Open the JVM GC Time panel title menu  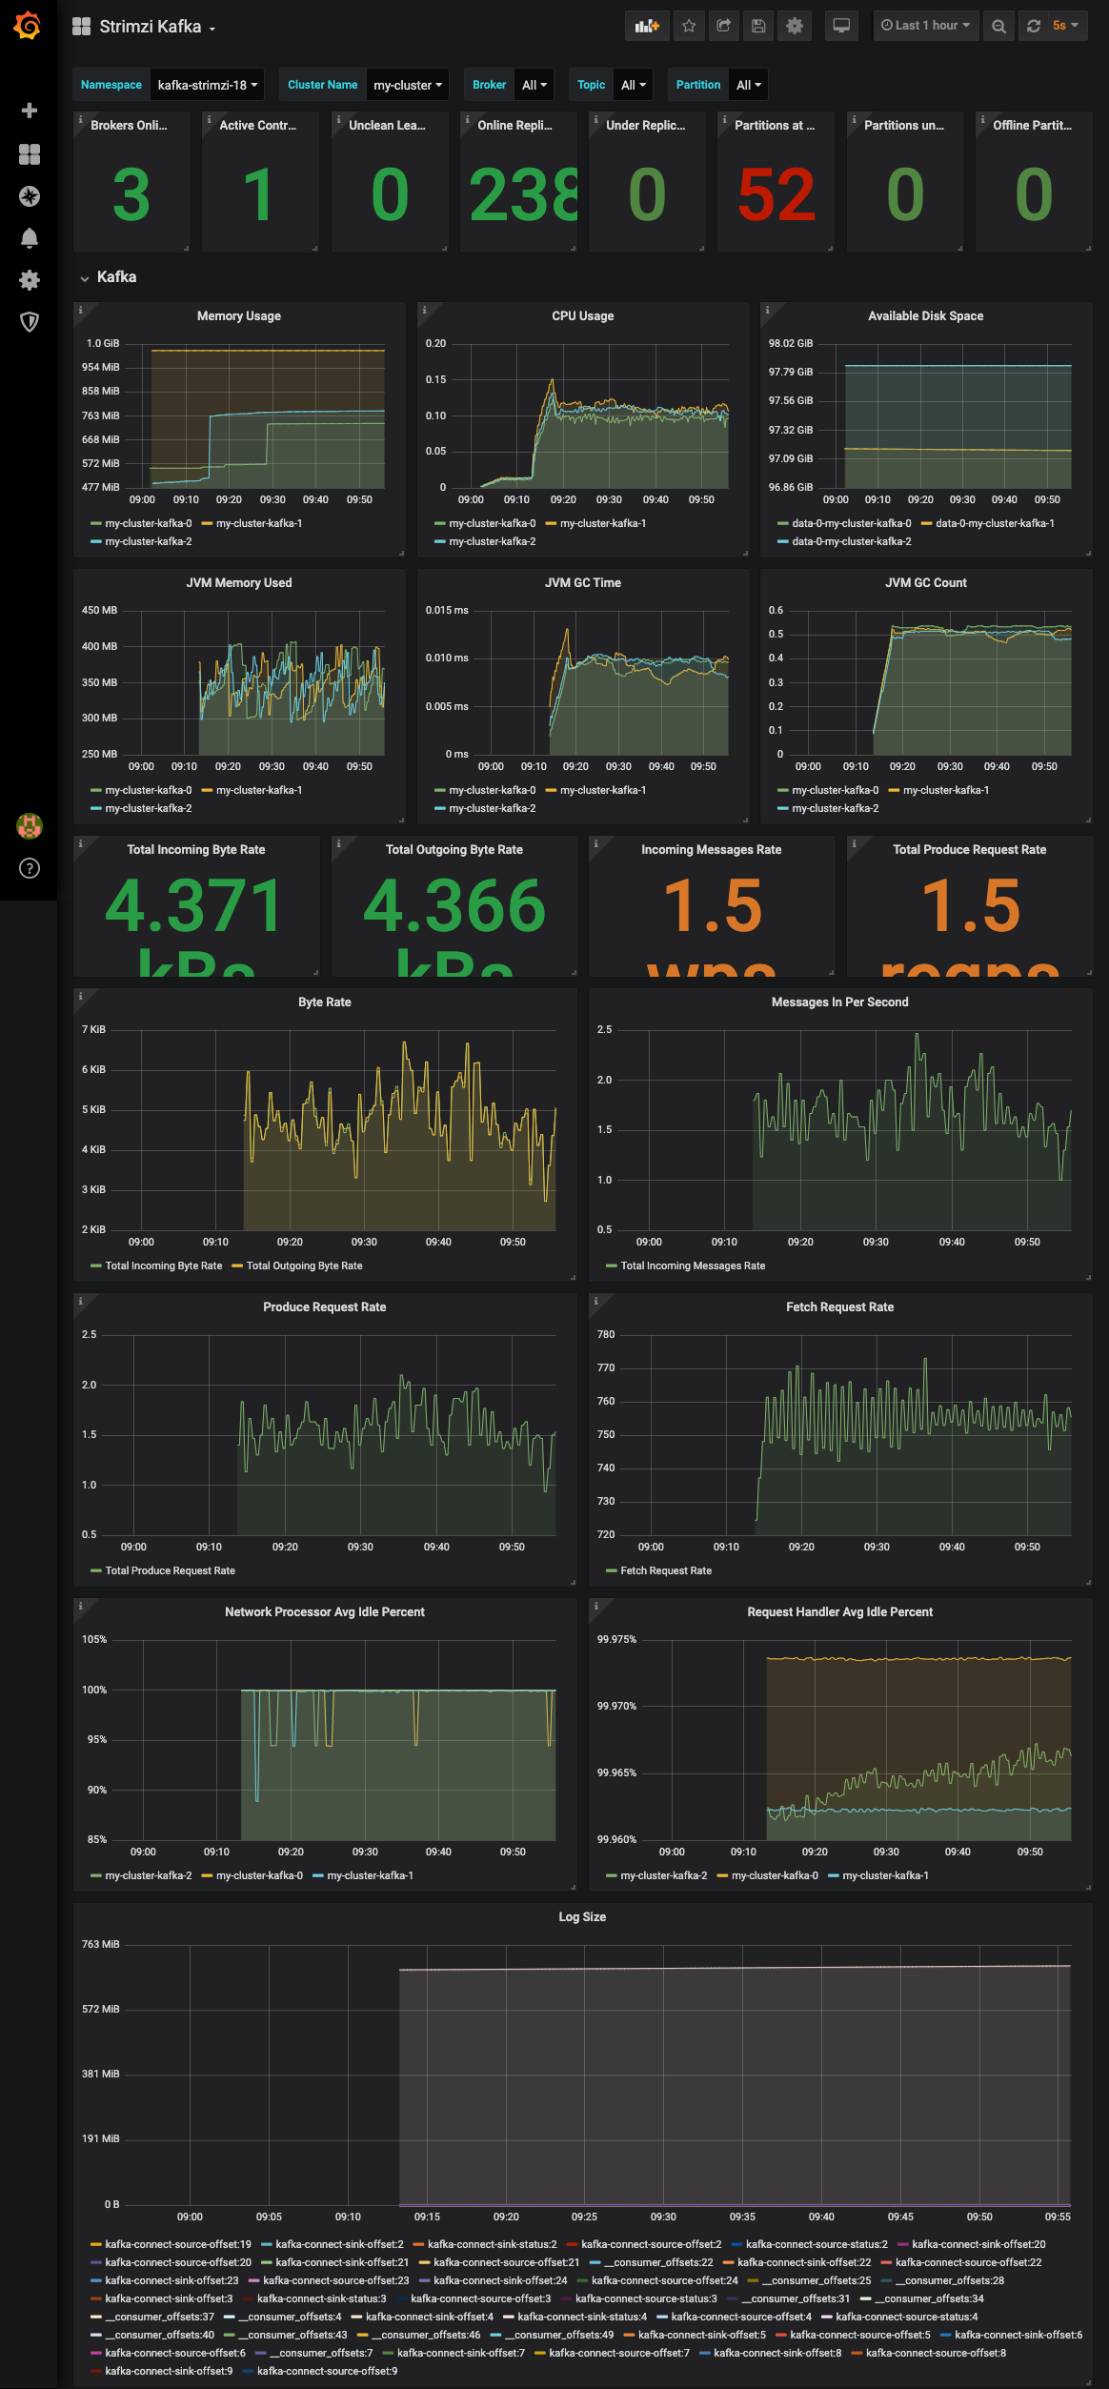point(583,583)
